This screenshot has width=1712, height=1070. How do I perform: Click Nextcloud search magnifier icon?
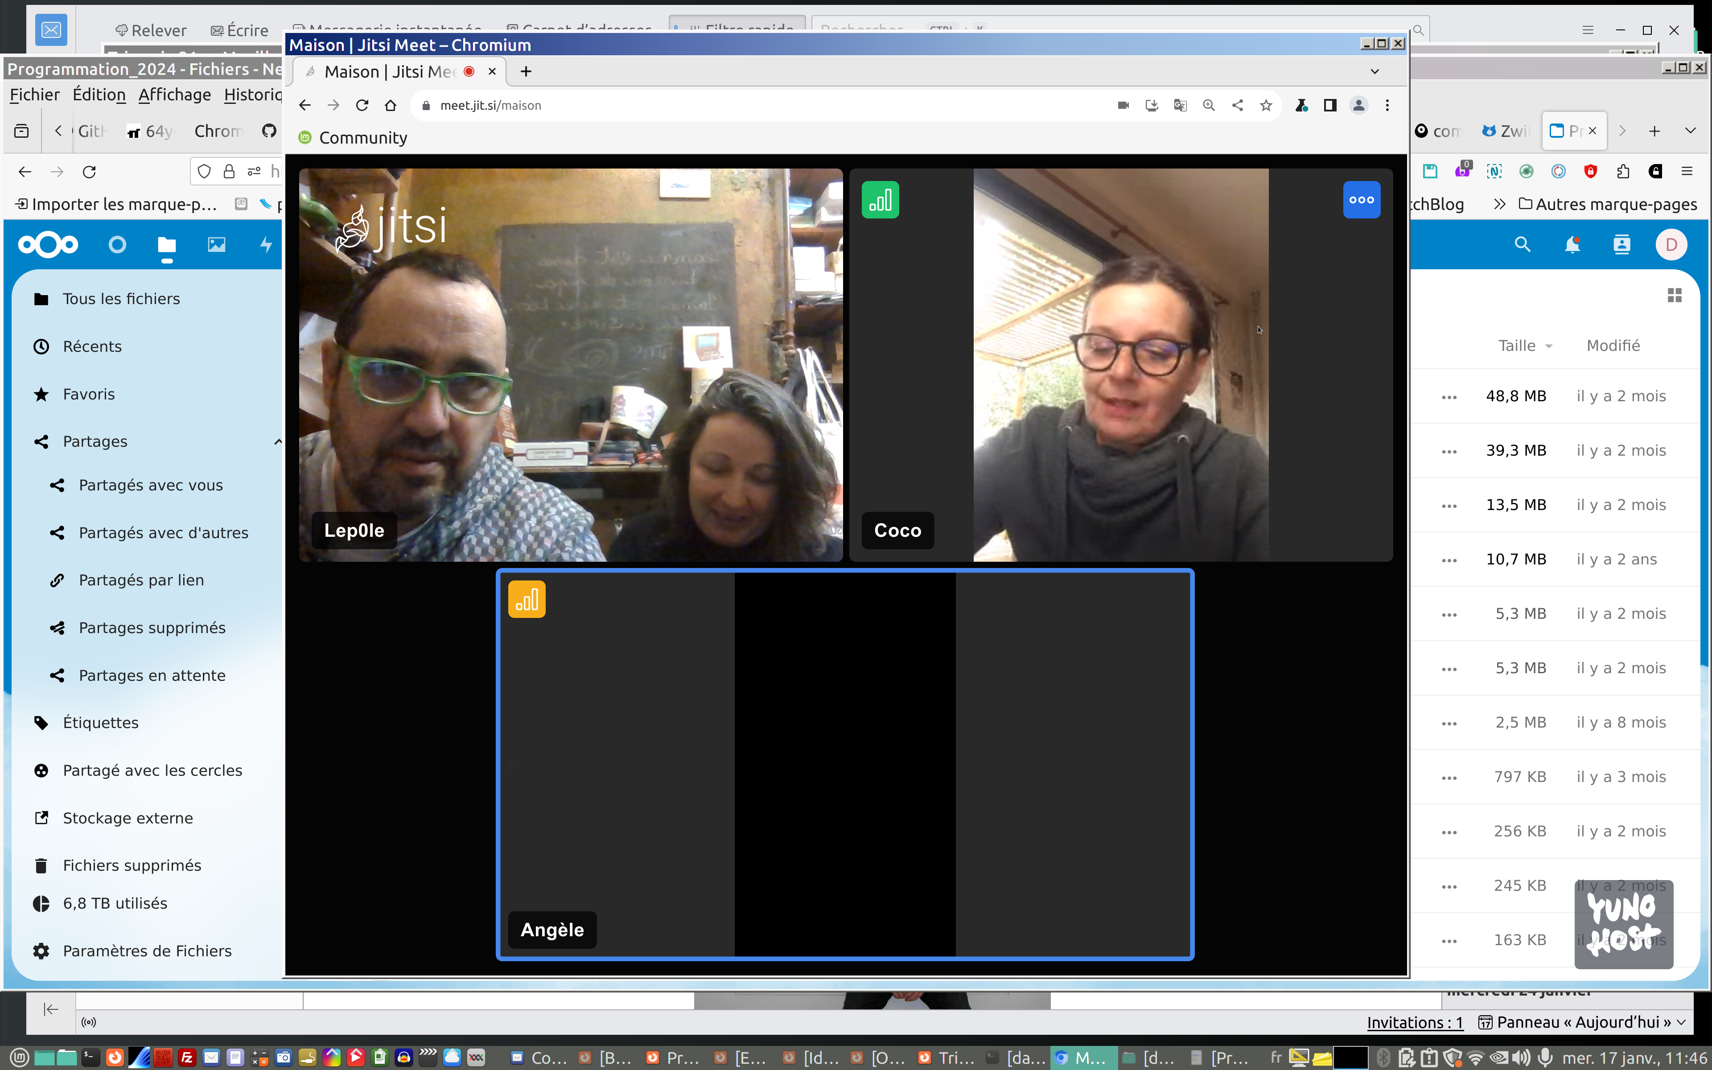point(1523,245)
